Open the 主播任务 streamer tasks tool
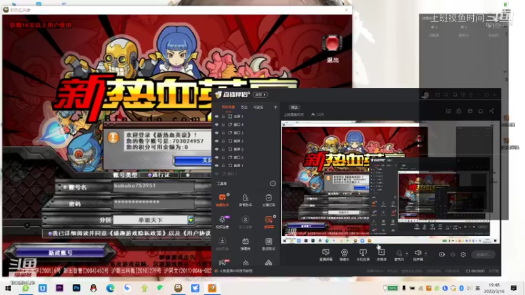The width and height of the screenshot is (525, 295). tap(268, 200)
